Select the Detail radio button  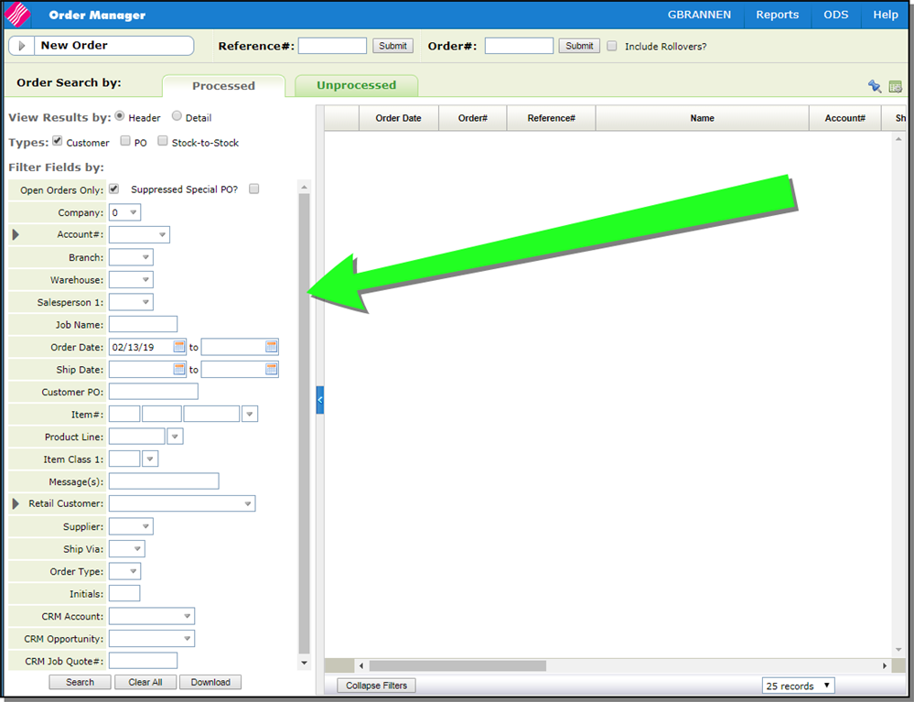pyautogui.click(x=177, y=116)
